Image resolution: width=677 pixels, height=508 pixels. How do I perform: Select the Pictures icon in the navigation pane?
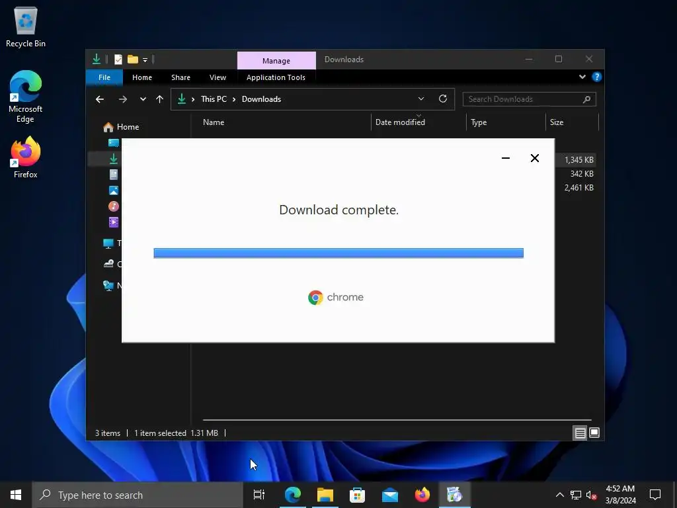(114, 190)
